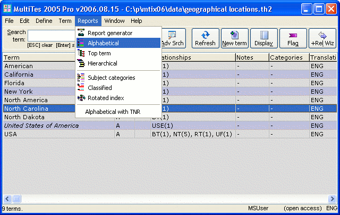Click the (open access) status text
The height and width of the screenshot is (215, 340).
pyautogui.click(x=303, y=208)
